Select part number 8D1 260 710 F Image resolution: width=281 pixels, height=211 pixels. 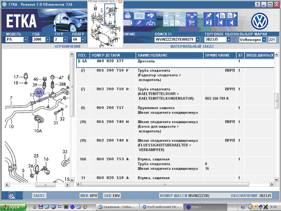coord(112,70)
